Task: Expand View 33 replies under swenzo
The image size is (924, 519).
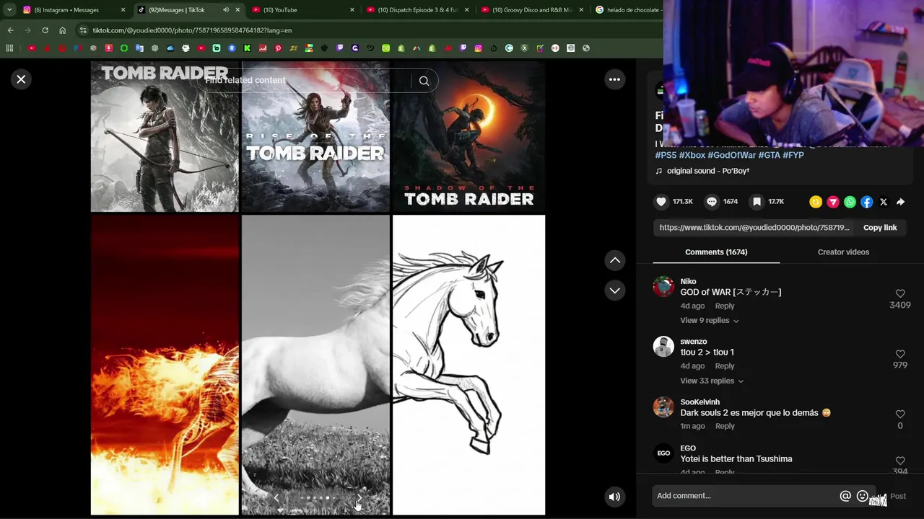Action: coord(712,381)
